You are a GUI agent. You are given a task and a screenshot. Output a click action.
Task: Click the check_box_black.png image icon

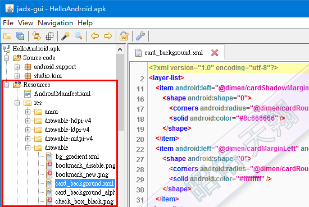(x=49, y=201)
